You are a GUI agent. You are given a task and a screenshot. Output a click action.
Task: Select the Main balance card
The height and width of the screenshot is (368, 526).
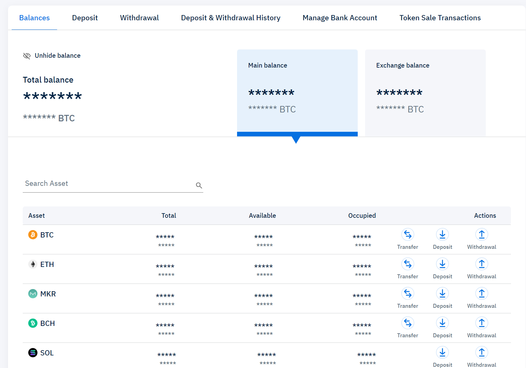[297, 92]
